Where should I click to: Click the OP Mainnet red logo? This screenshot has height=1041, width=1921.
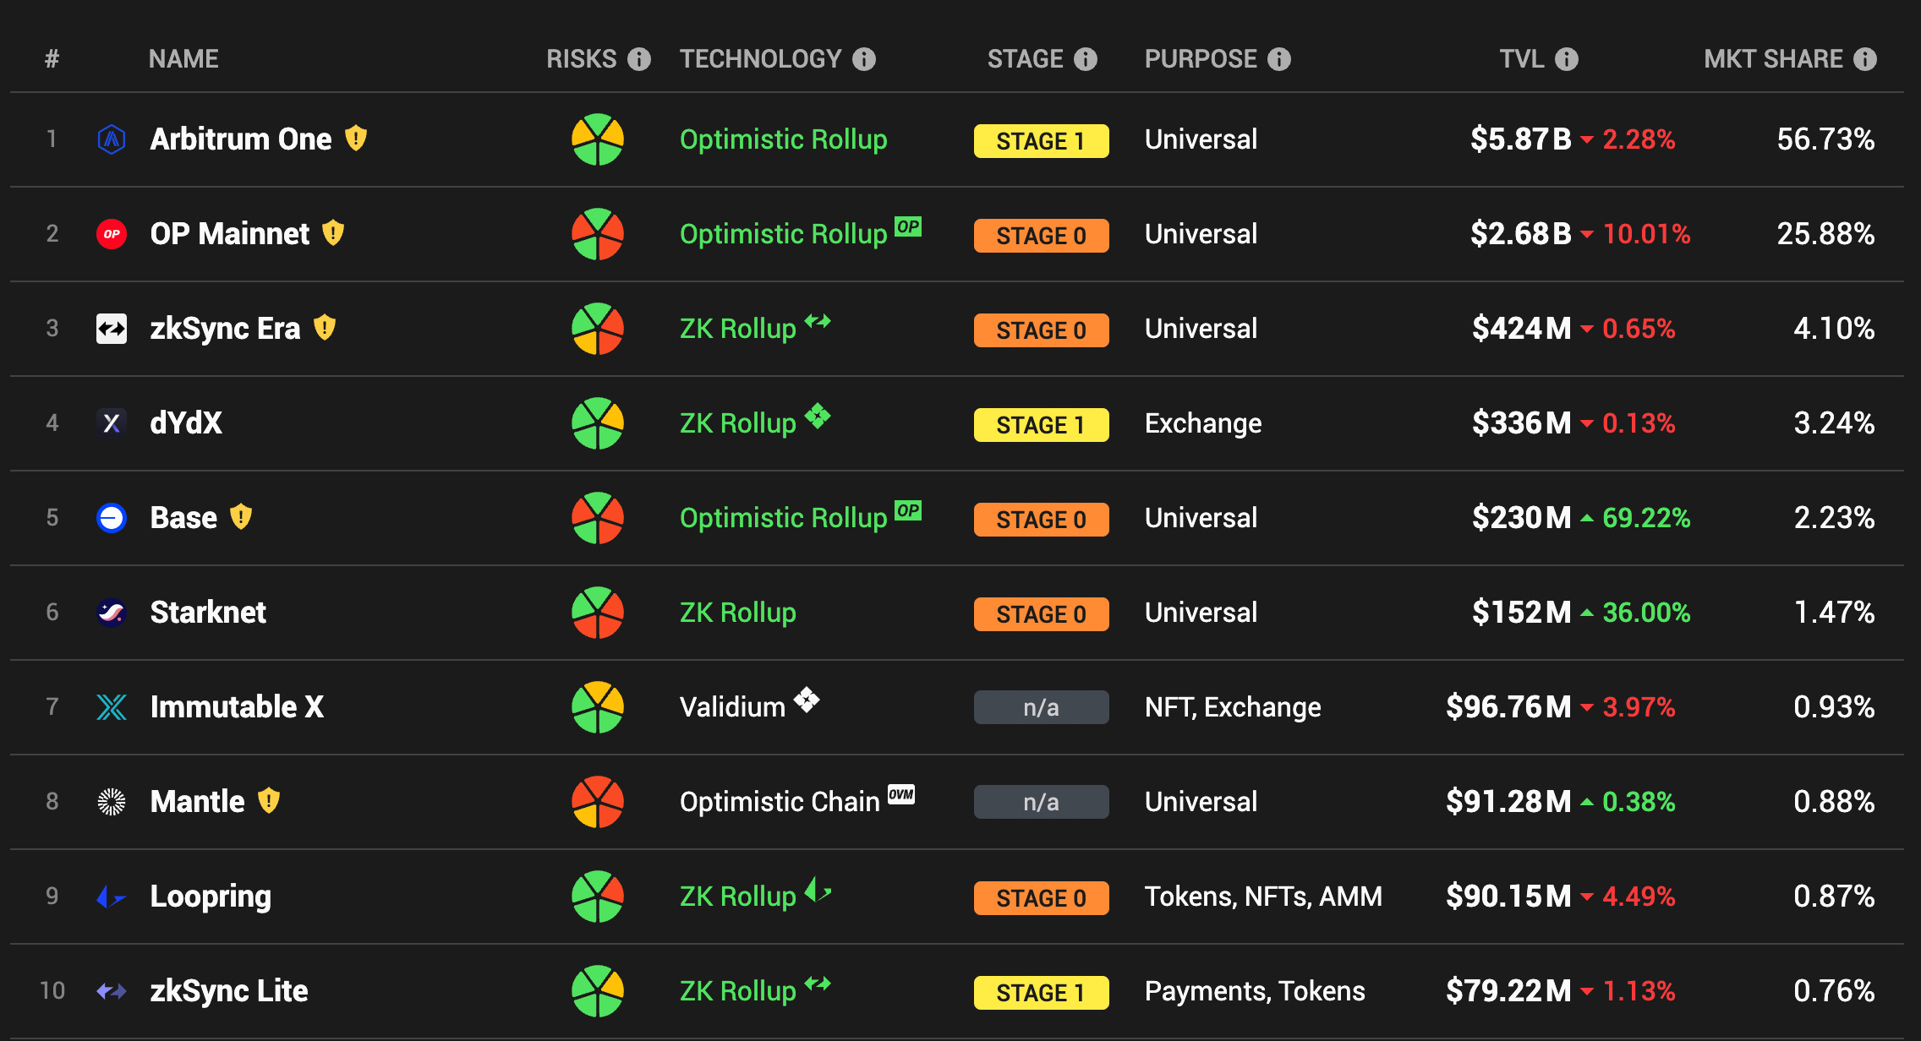(x=112, y=234)
